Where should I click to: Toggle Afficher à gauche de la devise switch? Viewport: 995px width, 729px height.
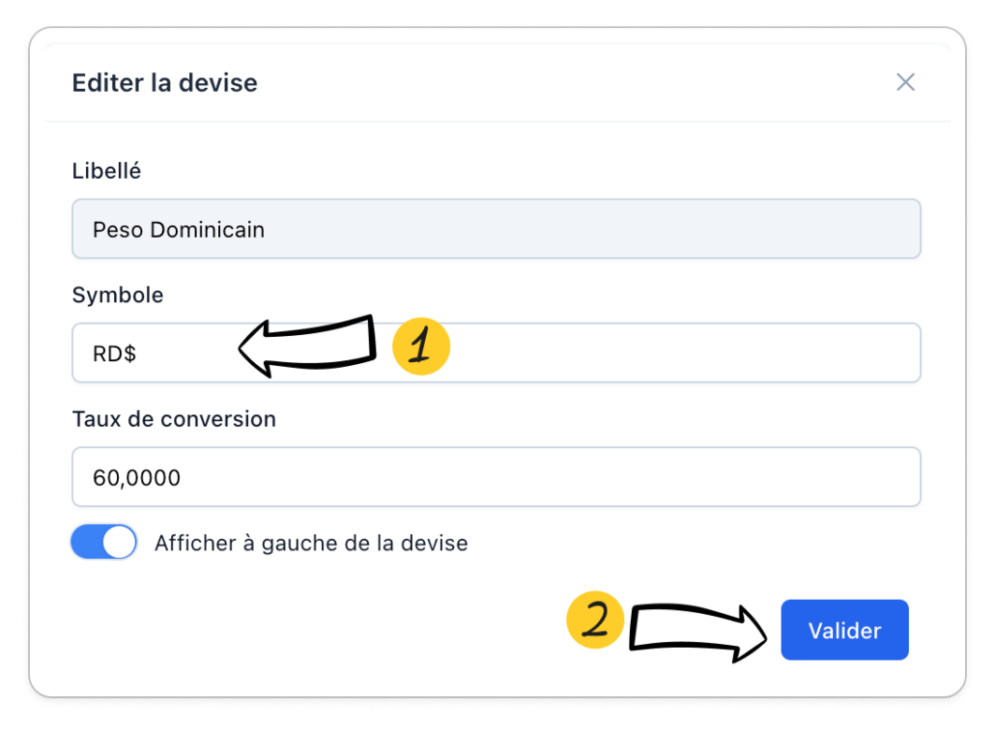pos(103,543)
